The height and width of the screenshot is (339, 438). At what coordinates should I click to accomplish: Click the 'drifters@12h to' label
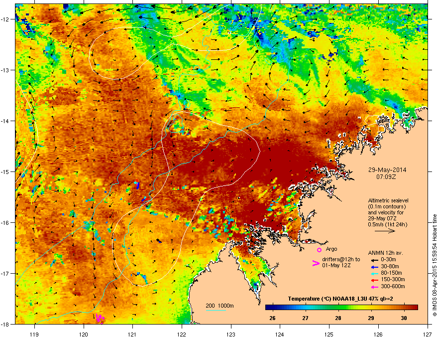(341, 260)
